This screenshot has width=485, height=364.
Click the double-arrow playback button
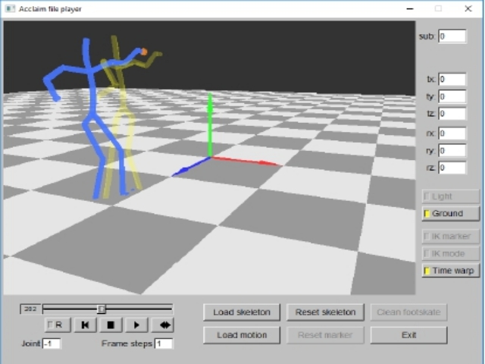(x=161, y=325)
